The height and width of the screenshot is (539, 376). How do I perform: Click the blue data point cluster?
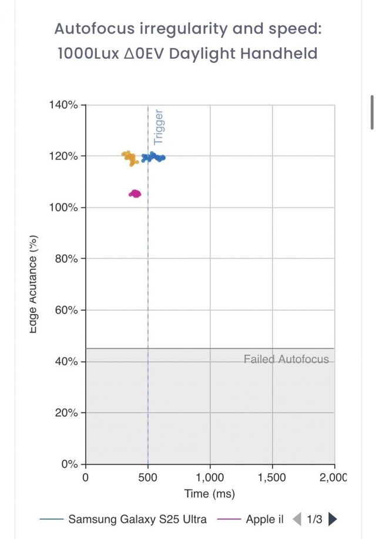pos(153,157)
